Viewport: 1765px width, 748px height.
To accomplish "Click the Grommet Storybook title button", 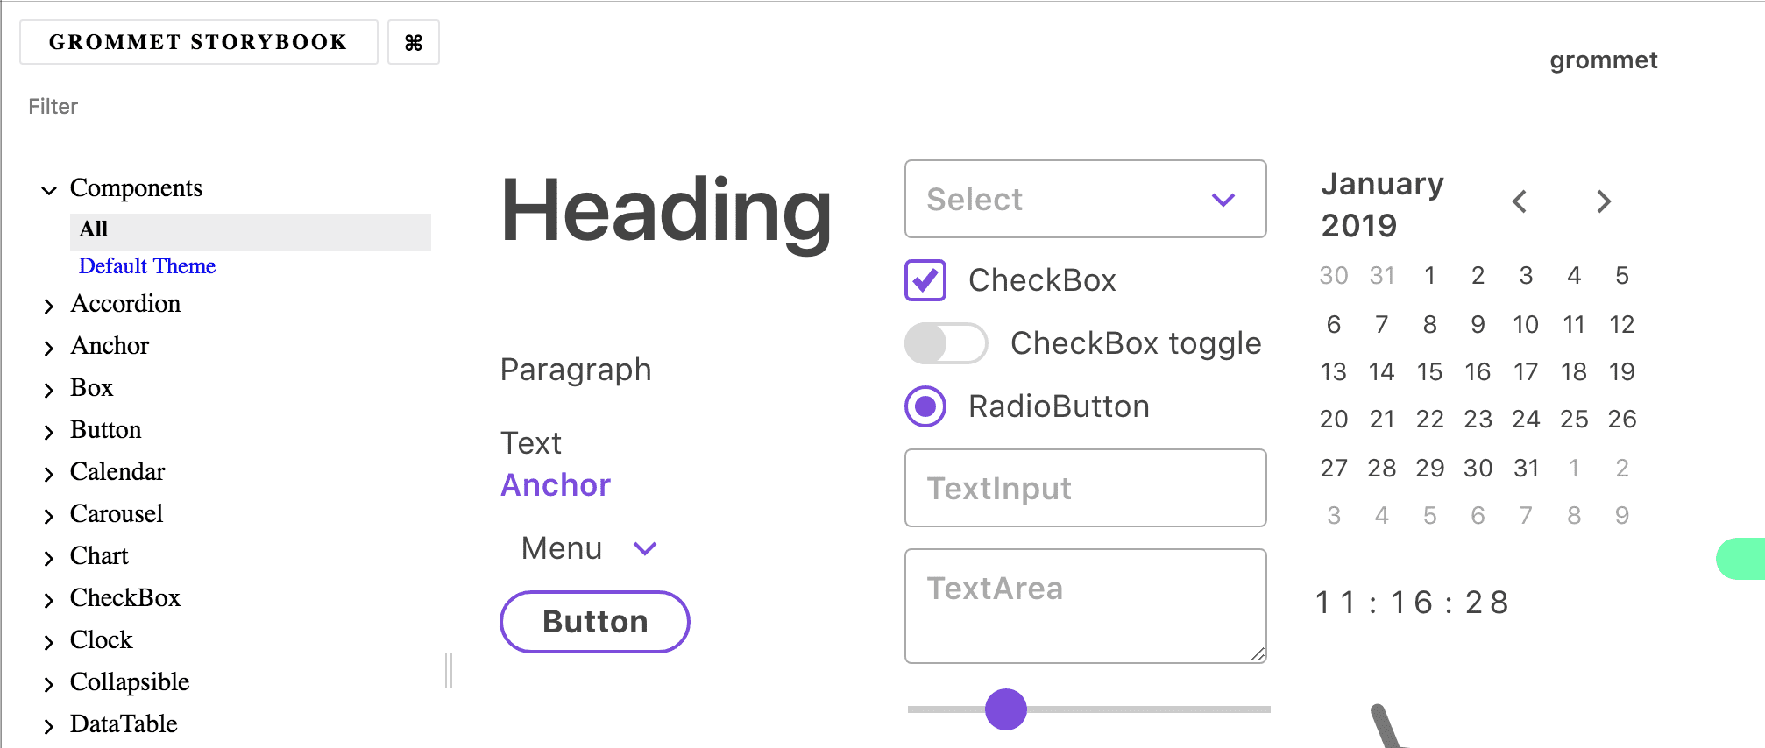I will 199,42.
